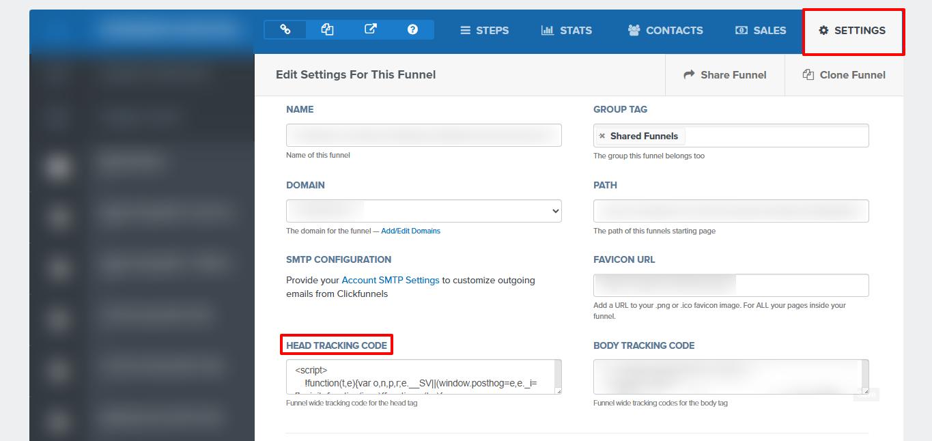Open the Add/Edit Domains link

pyautogui.click(x=410, y=231)
